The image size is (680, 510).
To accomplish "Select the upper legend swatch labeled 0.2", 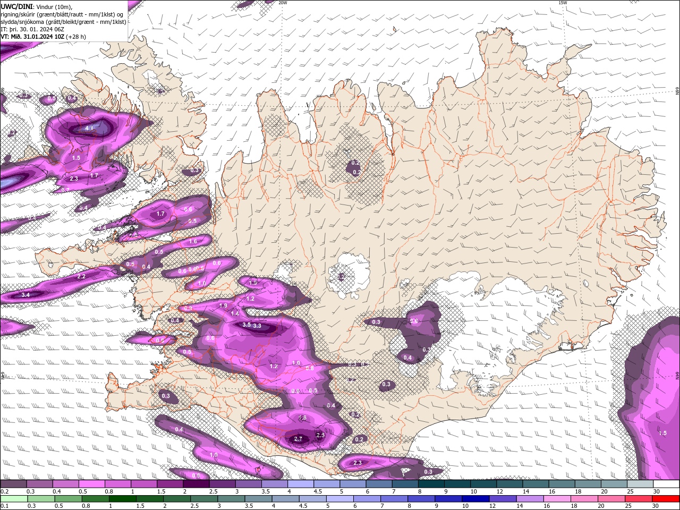I will click(13, 484).
